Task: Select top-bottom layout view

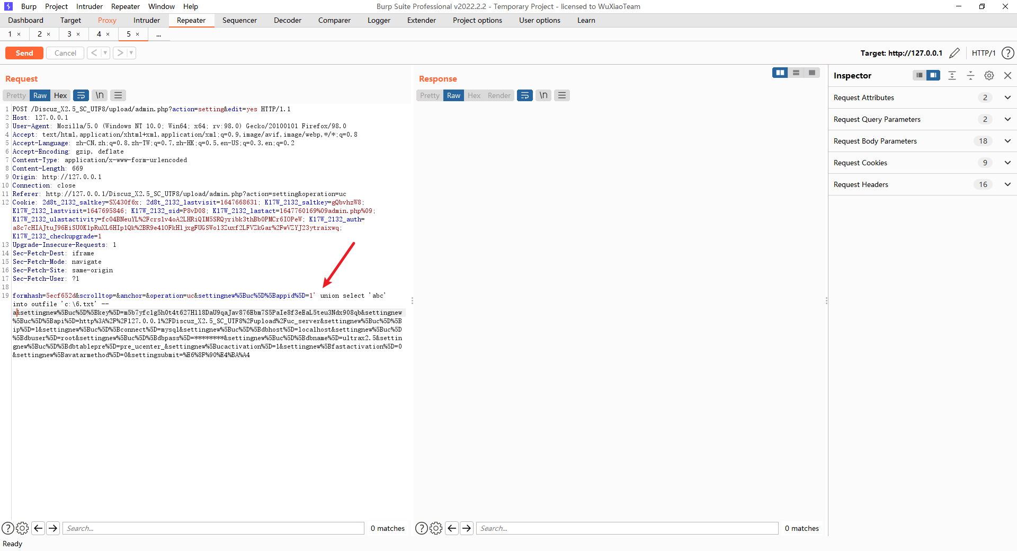Action: pos(796,73)
